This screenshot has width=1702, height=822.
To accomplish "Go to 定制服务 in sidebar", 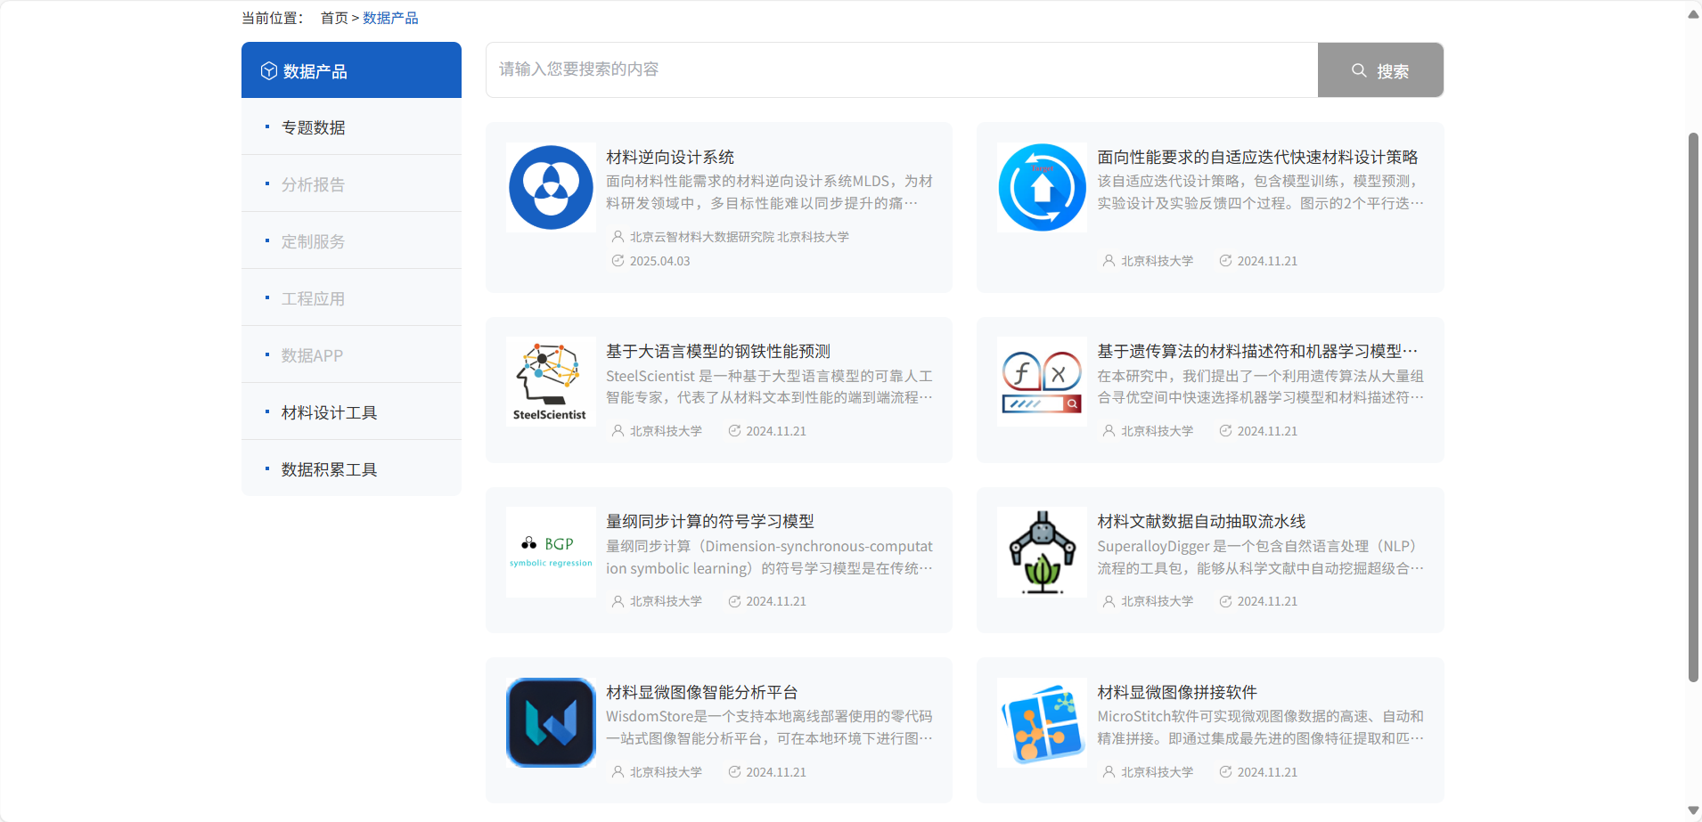I will (x=313, y=241).
